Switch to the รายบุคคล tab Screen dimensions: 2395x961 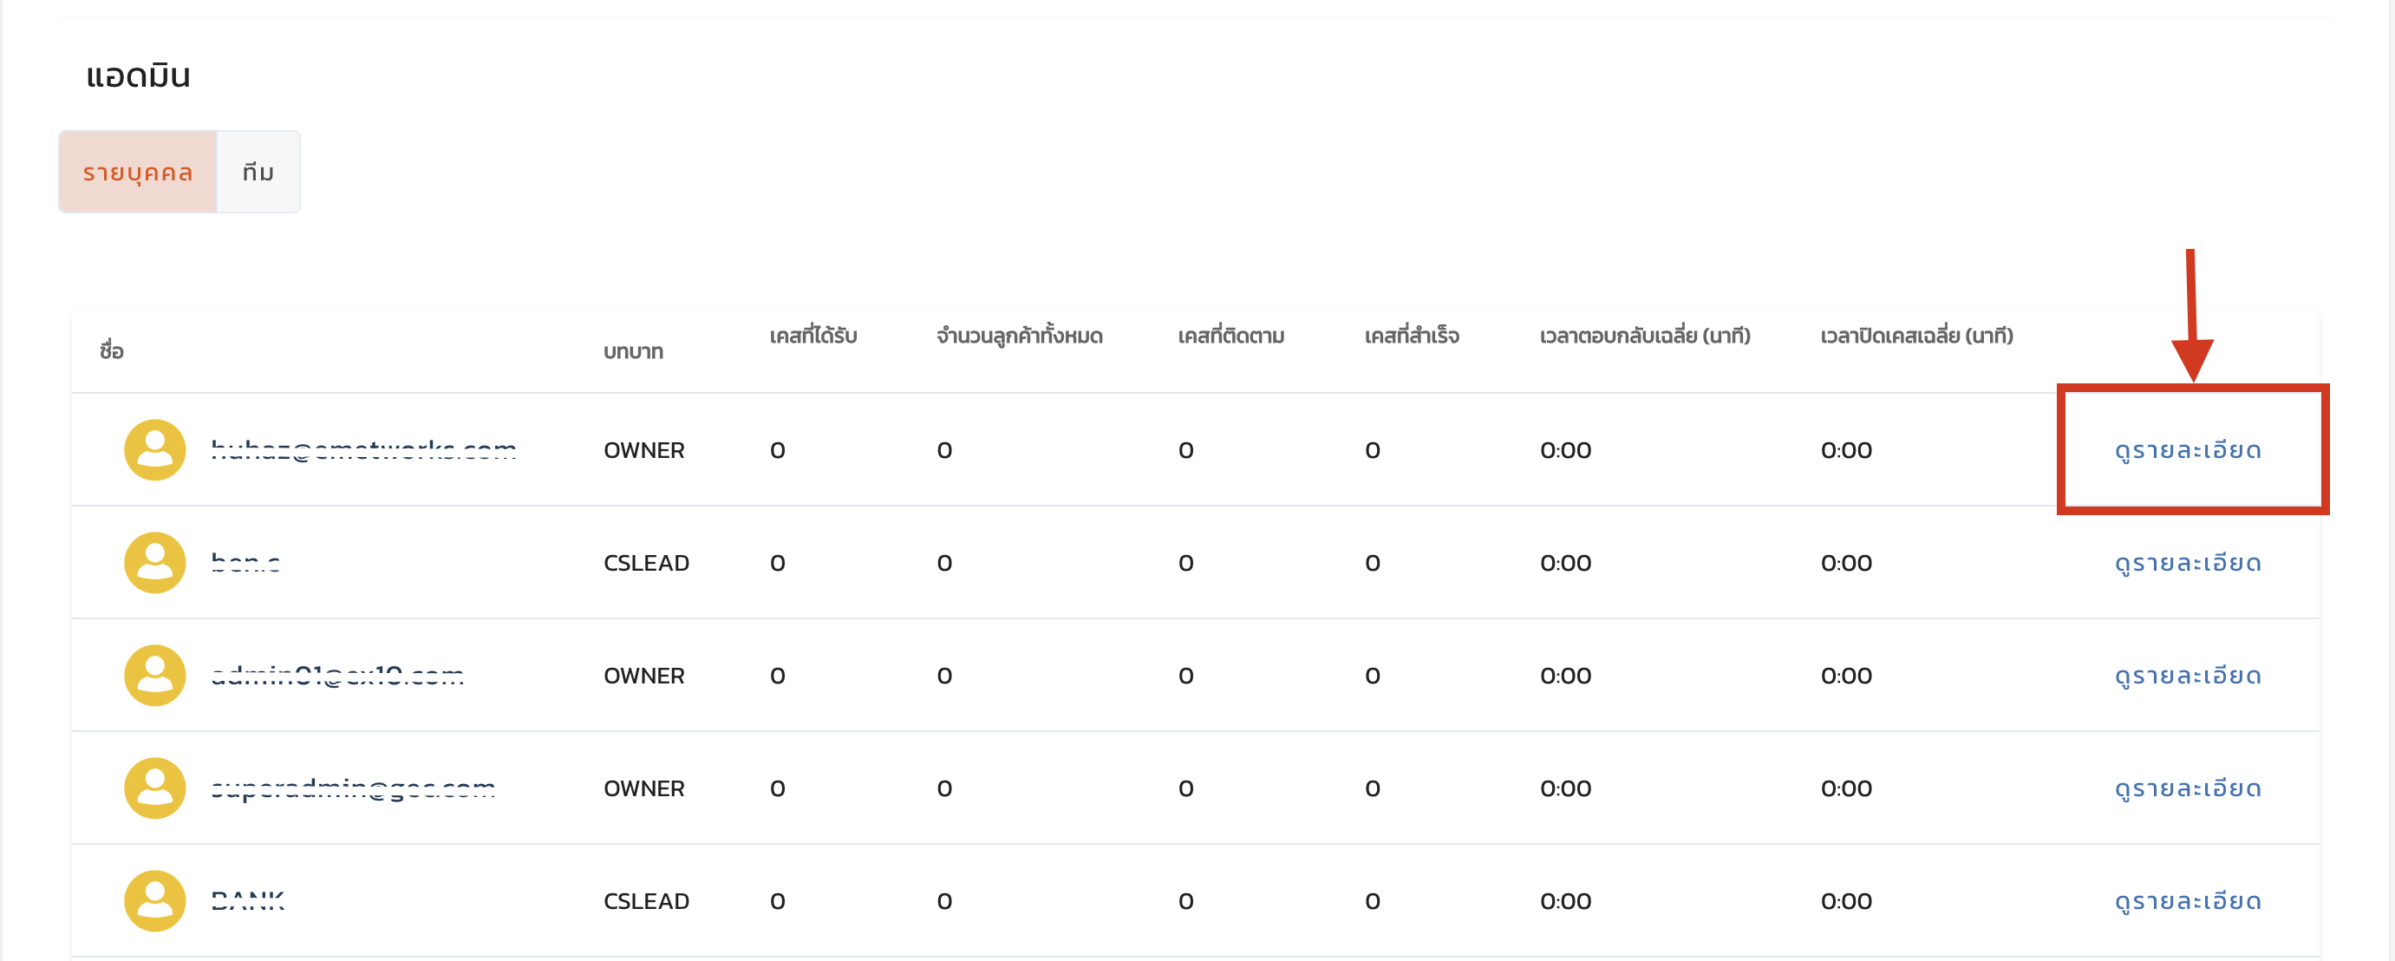(x=138, y=172)
